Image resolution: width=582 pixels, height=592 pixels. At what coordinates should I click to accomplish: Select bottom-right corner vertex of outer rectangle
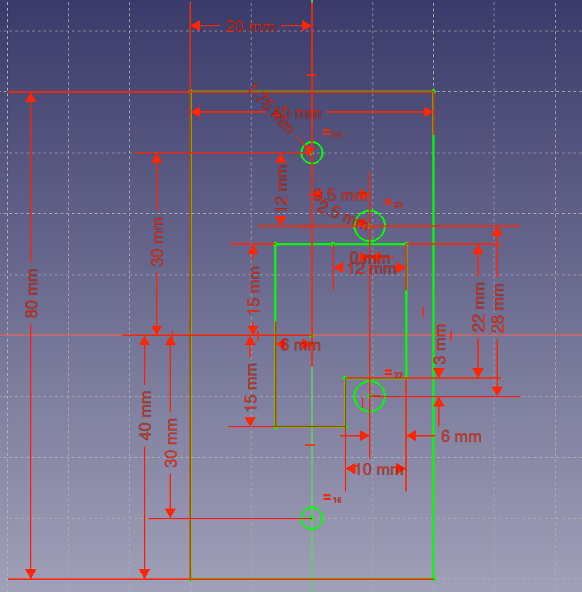coord(434,578)
